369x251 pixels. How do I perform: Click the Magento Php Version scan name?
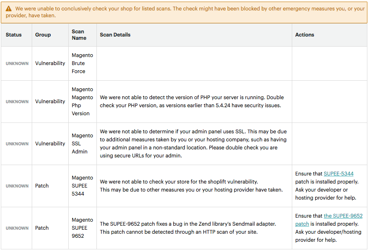pyautogui.click(x=82, y=102)
